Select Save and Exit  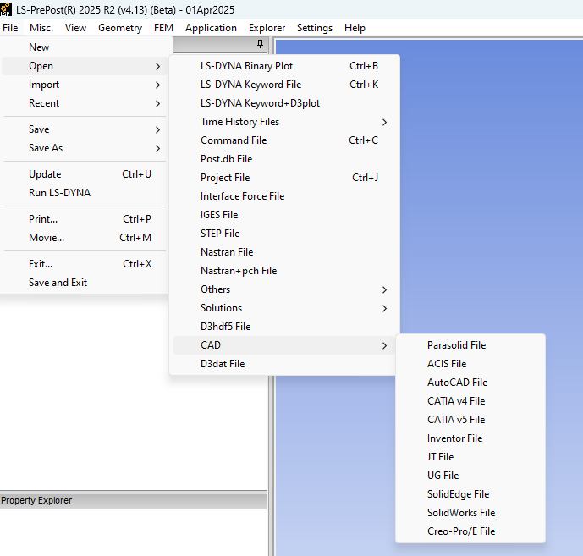click(x=85, y=283)
